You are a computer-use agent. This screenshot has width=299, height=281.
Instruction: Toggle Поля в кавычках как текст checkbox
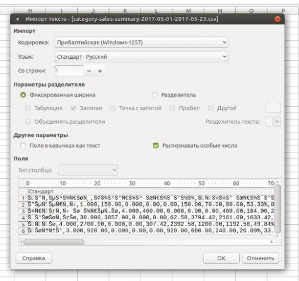(23, 146)
